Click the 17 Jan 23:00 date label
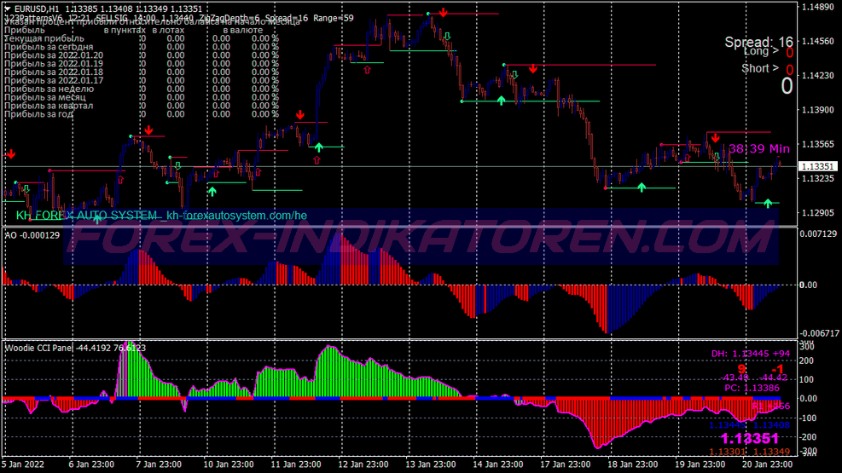This screenshot has height=473, width=842. pos(565,464)
